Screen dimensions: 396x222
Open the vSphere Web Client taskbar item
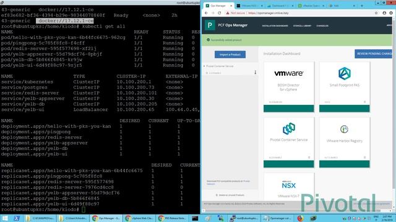139,218
